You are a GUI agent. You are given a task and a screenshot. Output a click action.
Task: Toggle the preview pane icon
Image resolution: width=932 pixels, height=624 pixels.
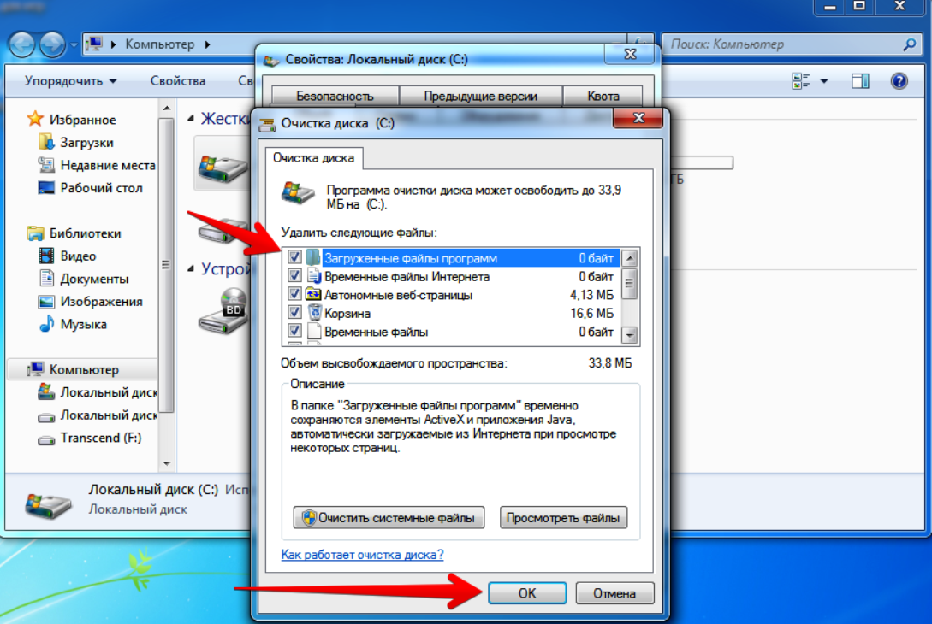860,80
